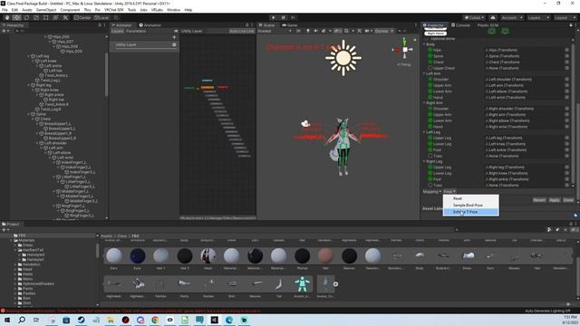
Task: Click the red error icon in status bar
Action: [x=3, y=311]
